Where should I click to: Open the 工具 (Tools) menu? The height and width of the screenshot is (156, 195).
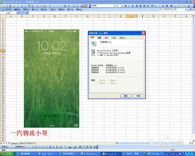click(53, 10)
